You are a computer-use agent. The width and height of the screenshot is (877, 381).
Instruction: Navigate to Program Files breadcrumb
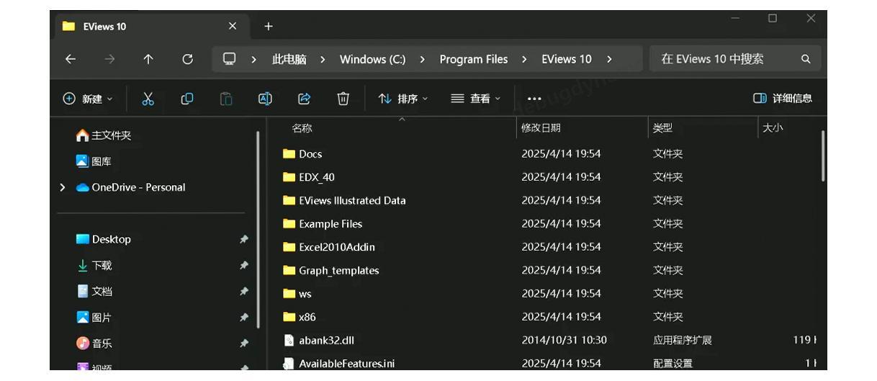(x=473, y=59)
